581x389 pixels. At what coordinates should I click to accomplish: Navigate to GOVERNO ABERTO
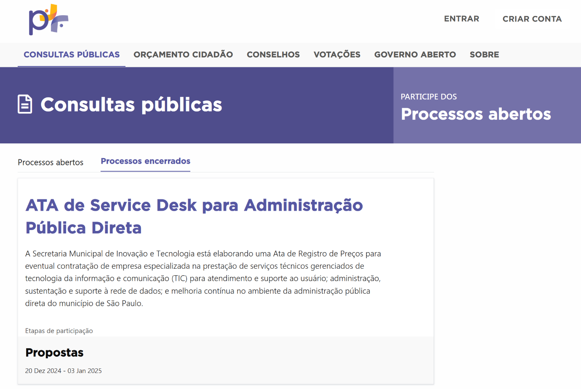coord(415,55)
